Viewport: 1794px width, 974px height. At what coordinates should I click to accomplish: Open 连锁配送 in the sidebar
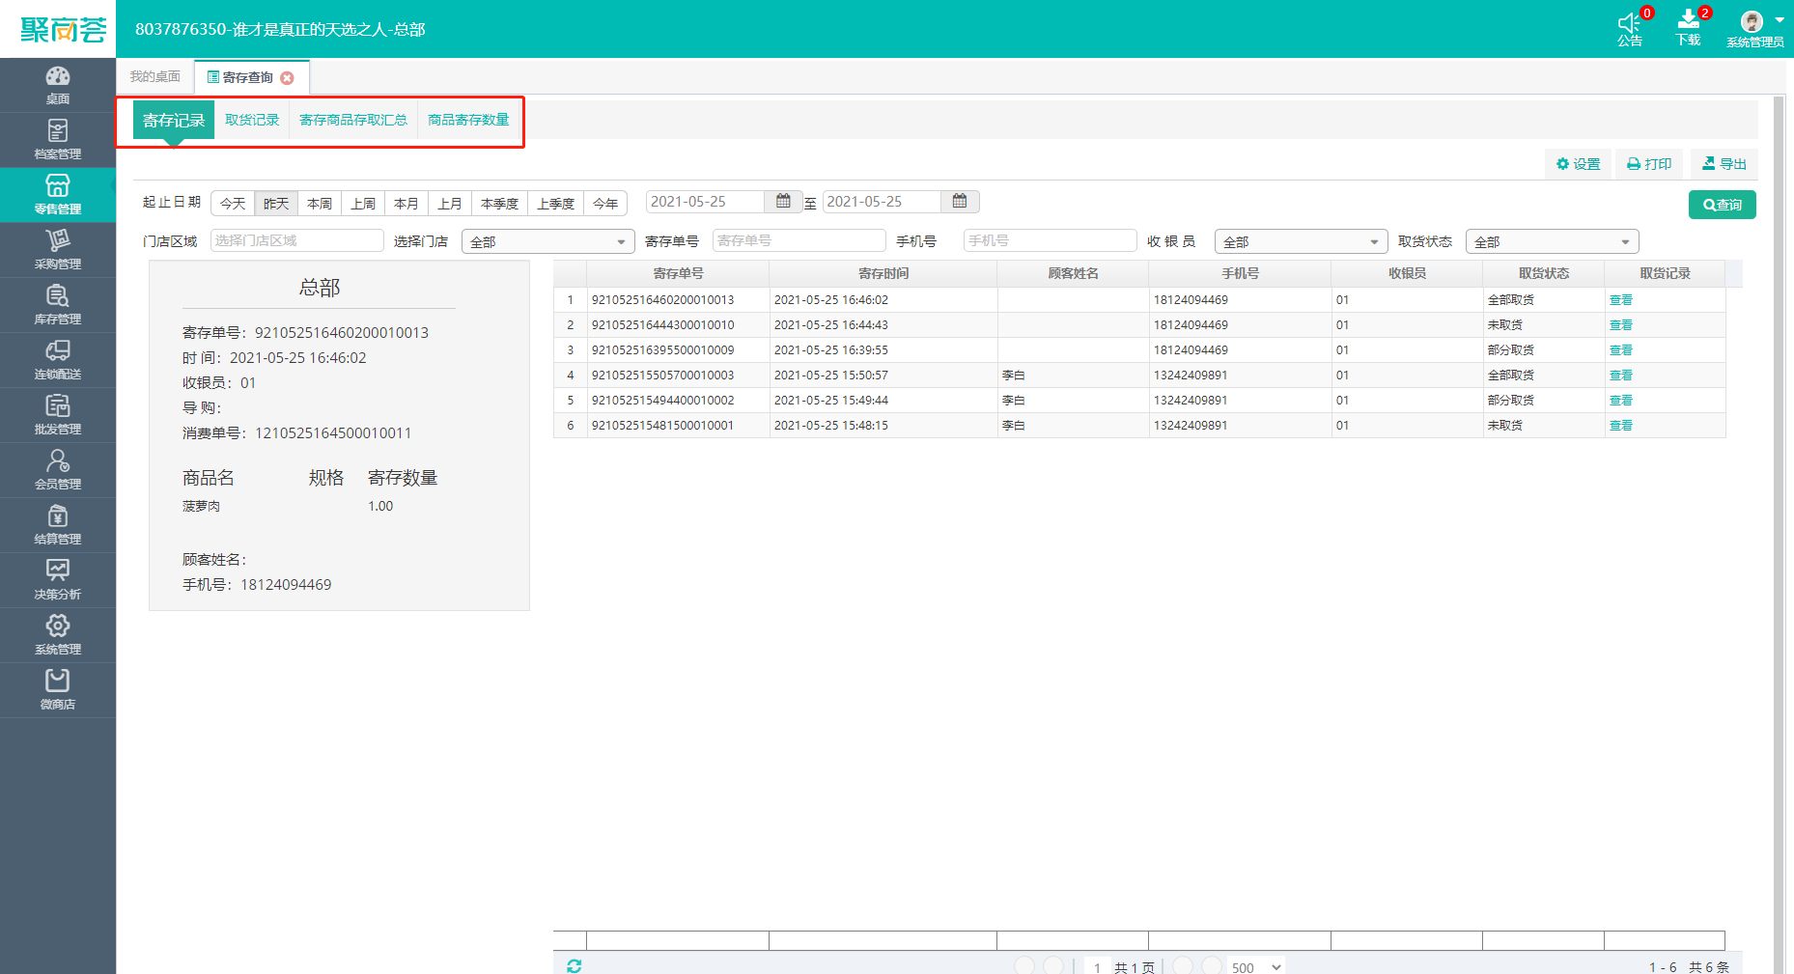click(58, 360)
